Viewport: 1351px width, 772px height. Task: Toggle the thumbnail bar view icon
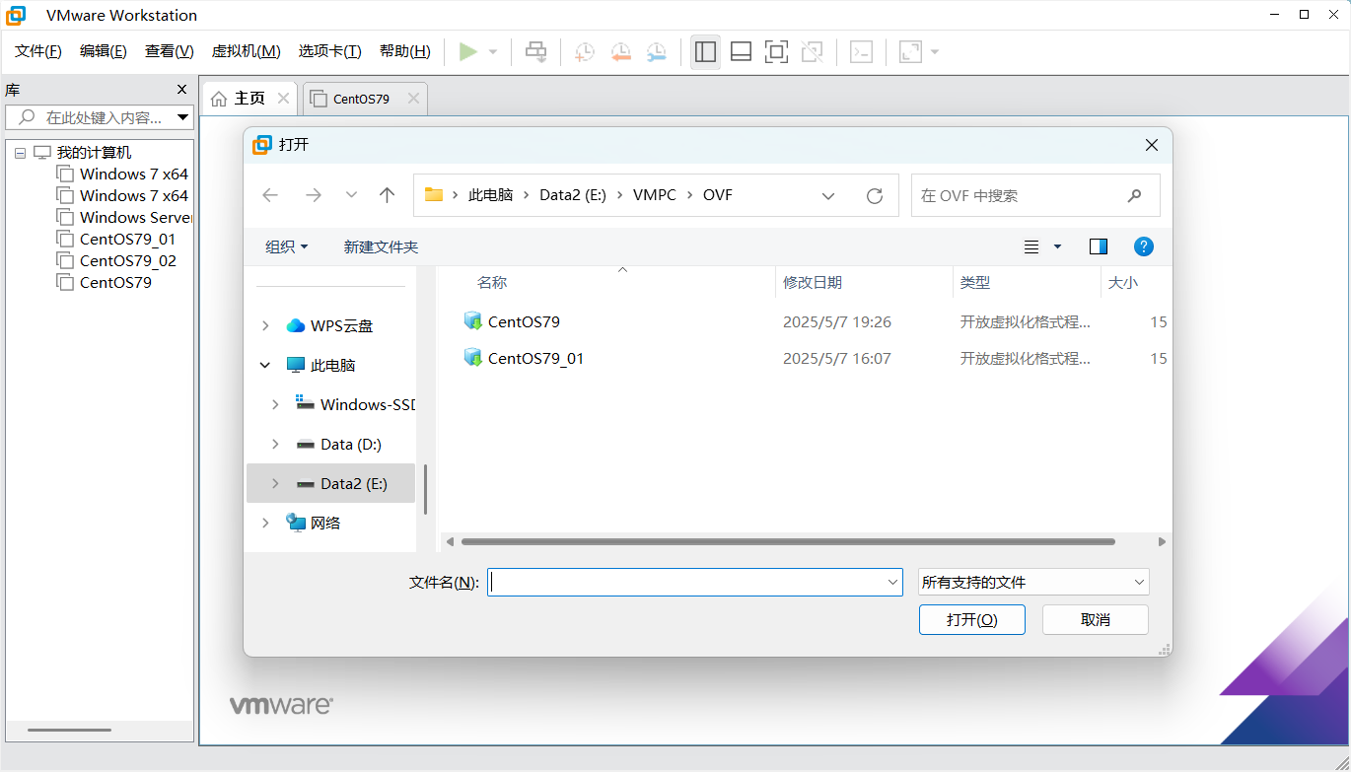741,52
